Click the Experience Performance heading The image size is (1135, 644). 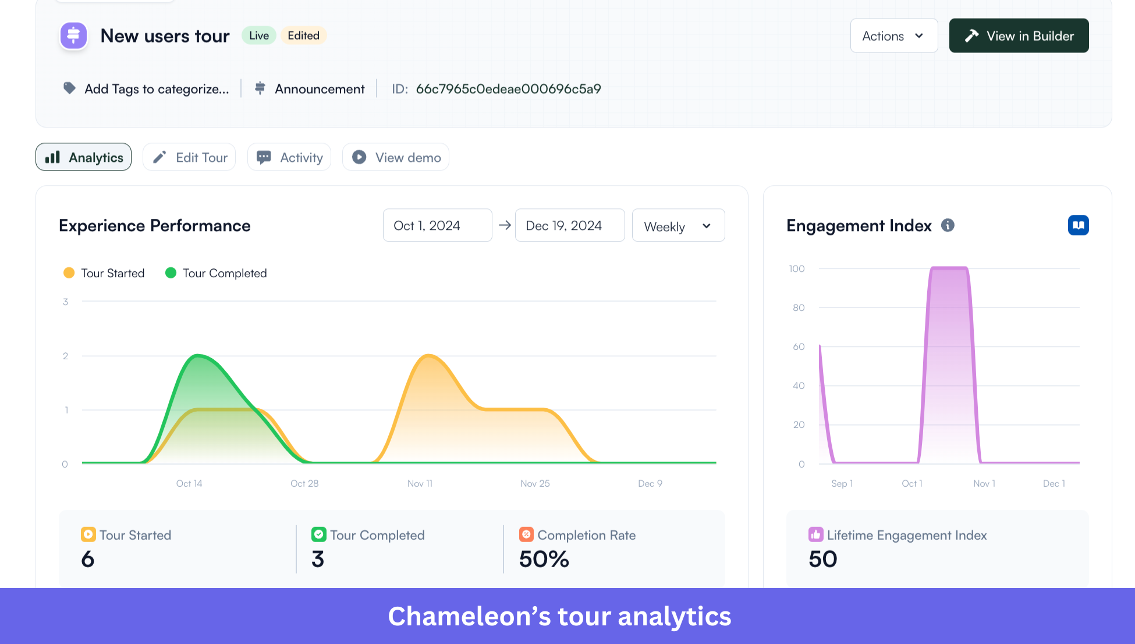coord(155,225)
